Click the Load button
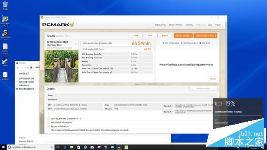The width and height of the screenshot is (267, 150). [136, 35]
